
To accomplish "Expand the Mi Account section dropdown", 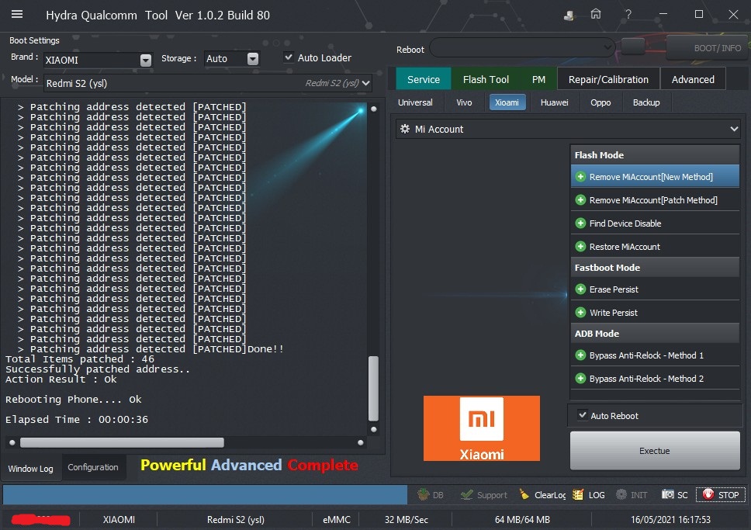I will (x=568, y=129).
